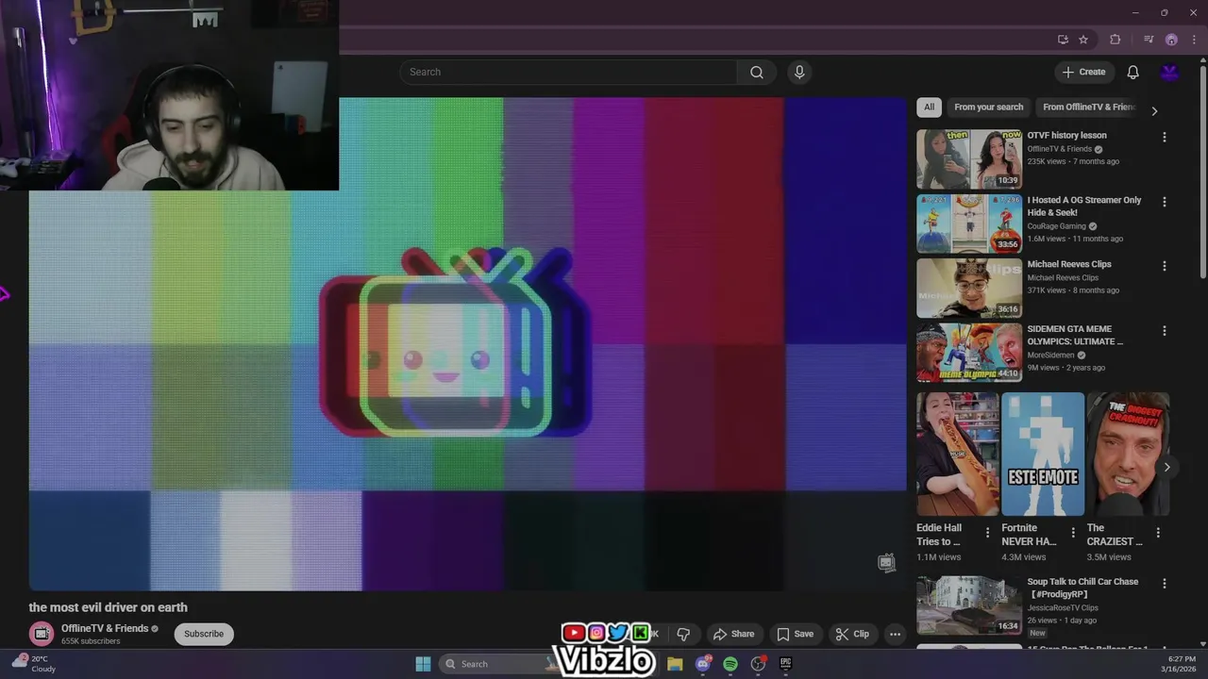Dislike the video with thumbs-down
Image resolution: width=1208 pixels, height=679 pixels.
pyautogui.click(x=683, y=634)
